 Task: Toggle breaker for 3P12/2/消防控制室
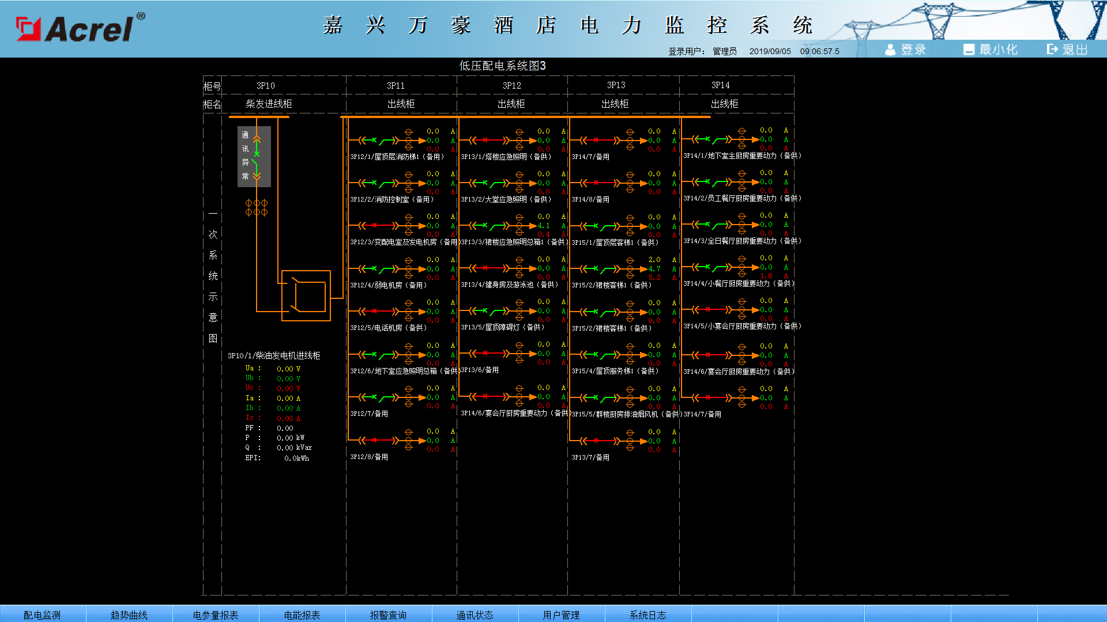[x=378, y=183]
